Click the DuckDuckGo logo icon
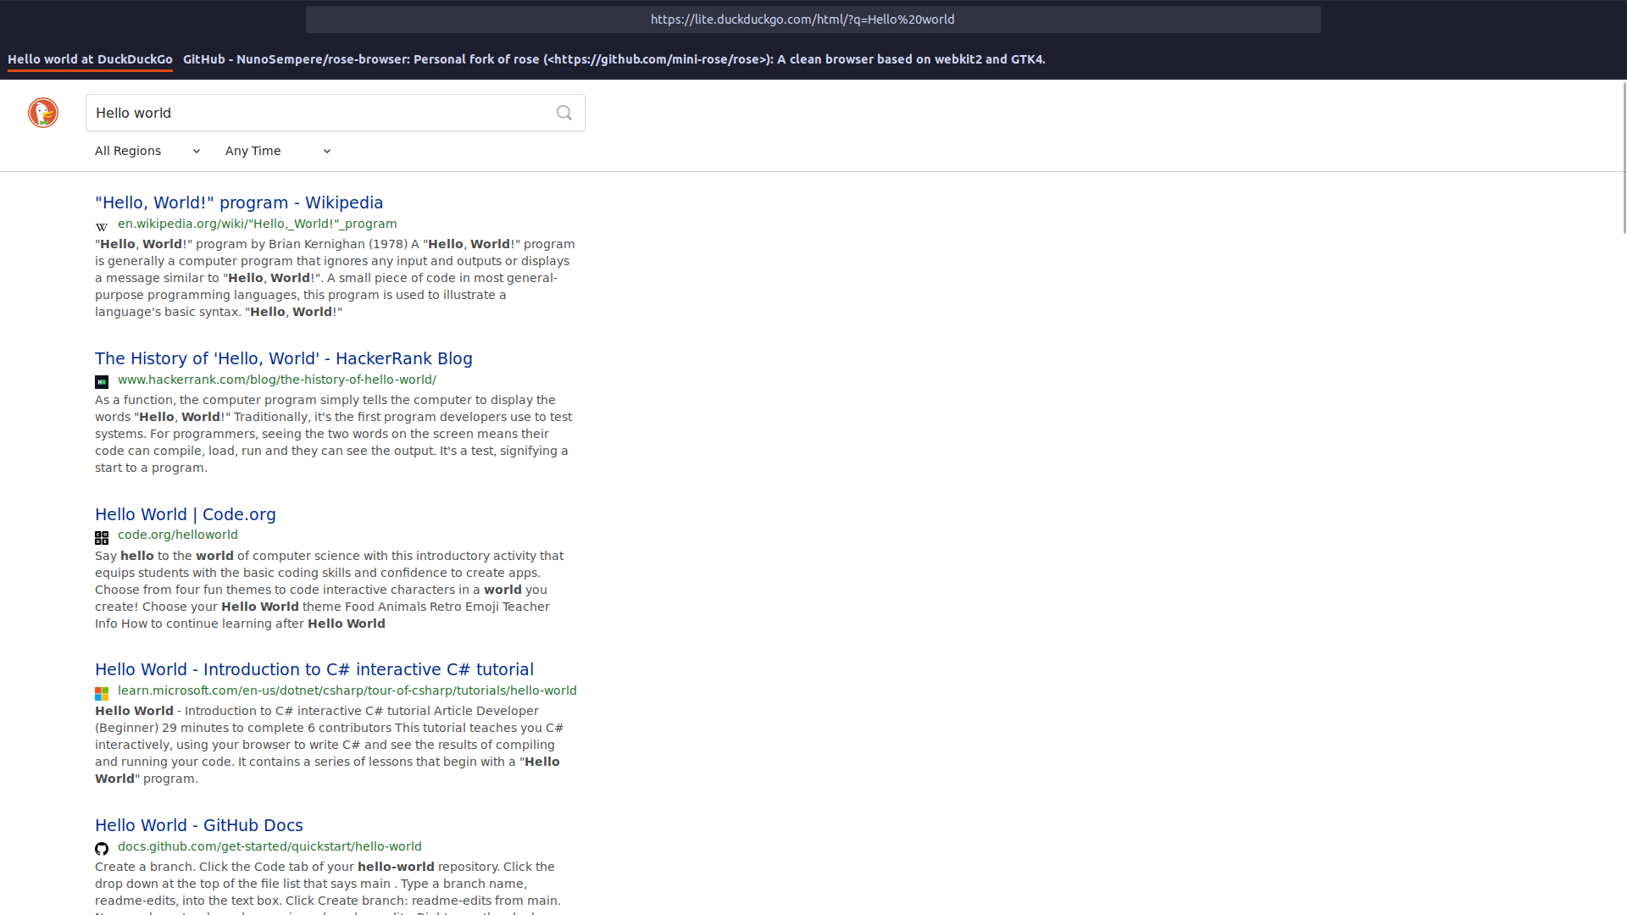The height and width of the screenshot is (915, 1627). [43, 113]
